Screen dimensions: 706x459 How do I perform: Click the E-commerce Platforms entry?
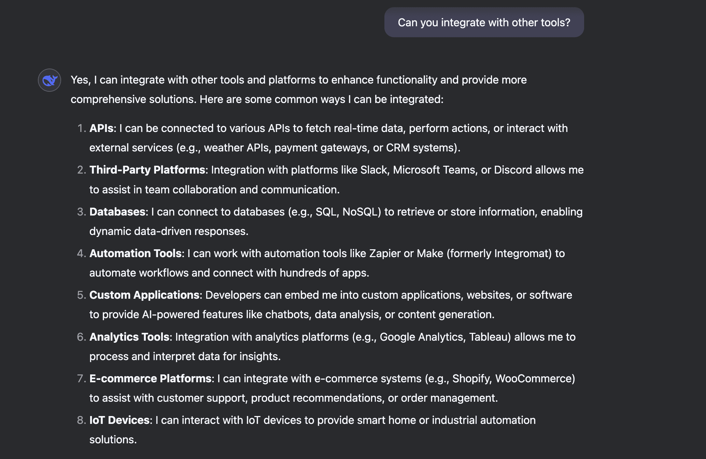(150, 379)
